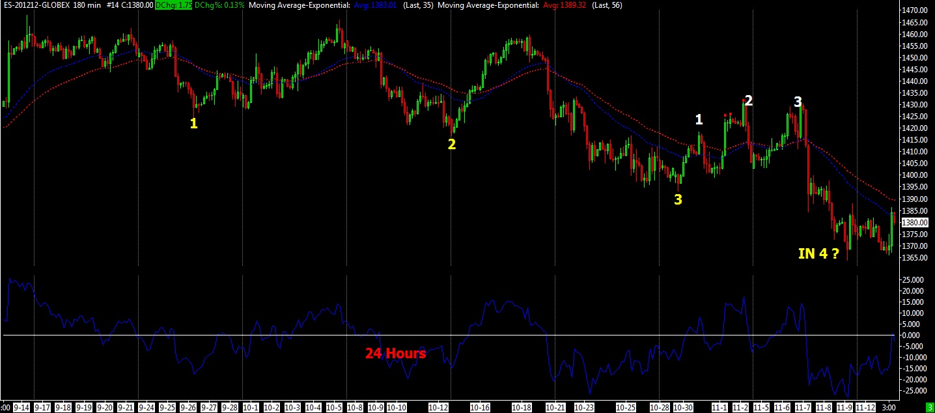
Task: Select the 'IN 4 ?' text annotation
Action: (818, 253)
